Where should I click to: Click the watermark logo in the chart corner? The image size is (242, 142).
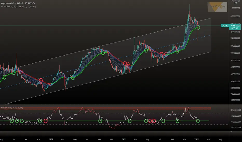217,7
